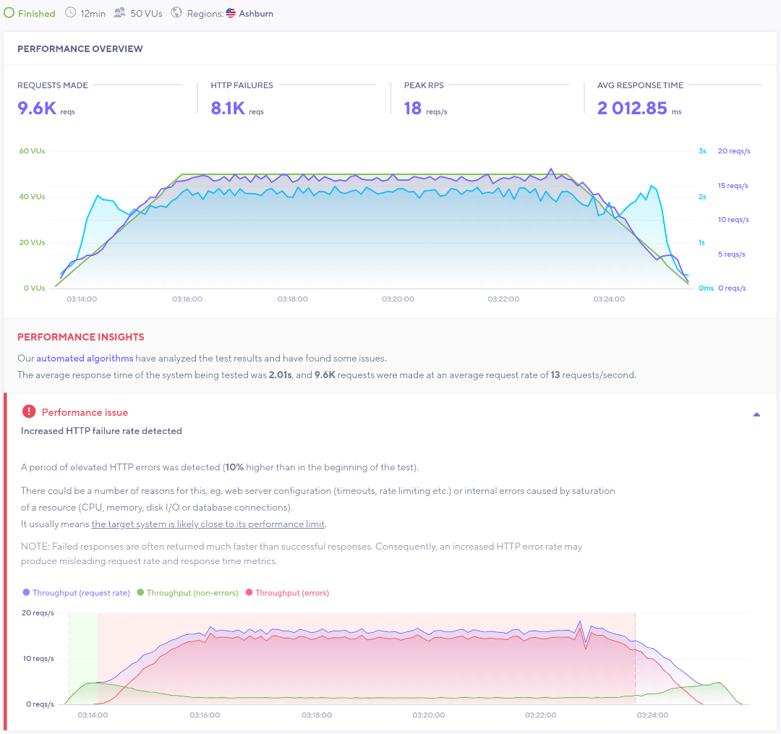Screen dimensions: 781x734
Task: Click the globe icon before Regions
Action: point(176,12)
